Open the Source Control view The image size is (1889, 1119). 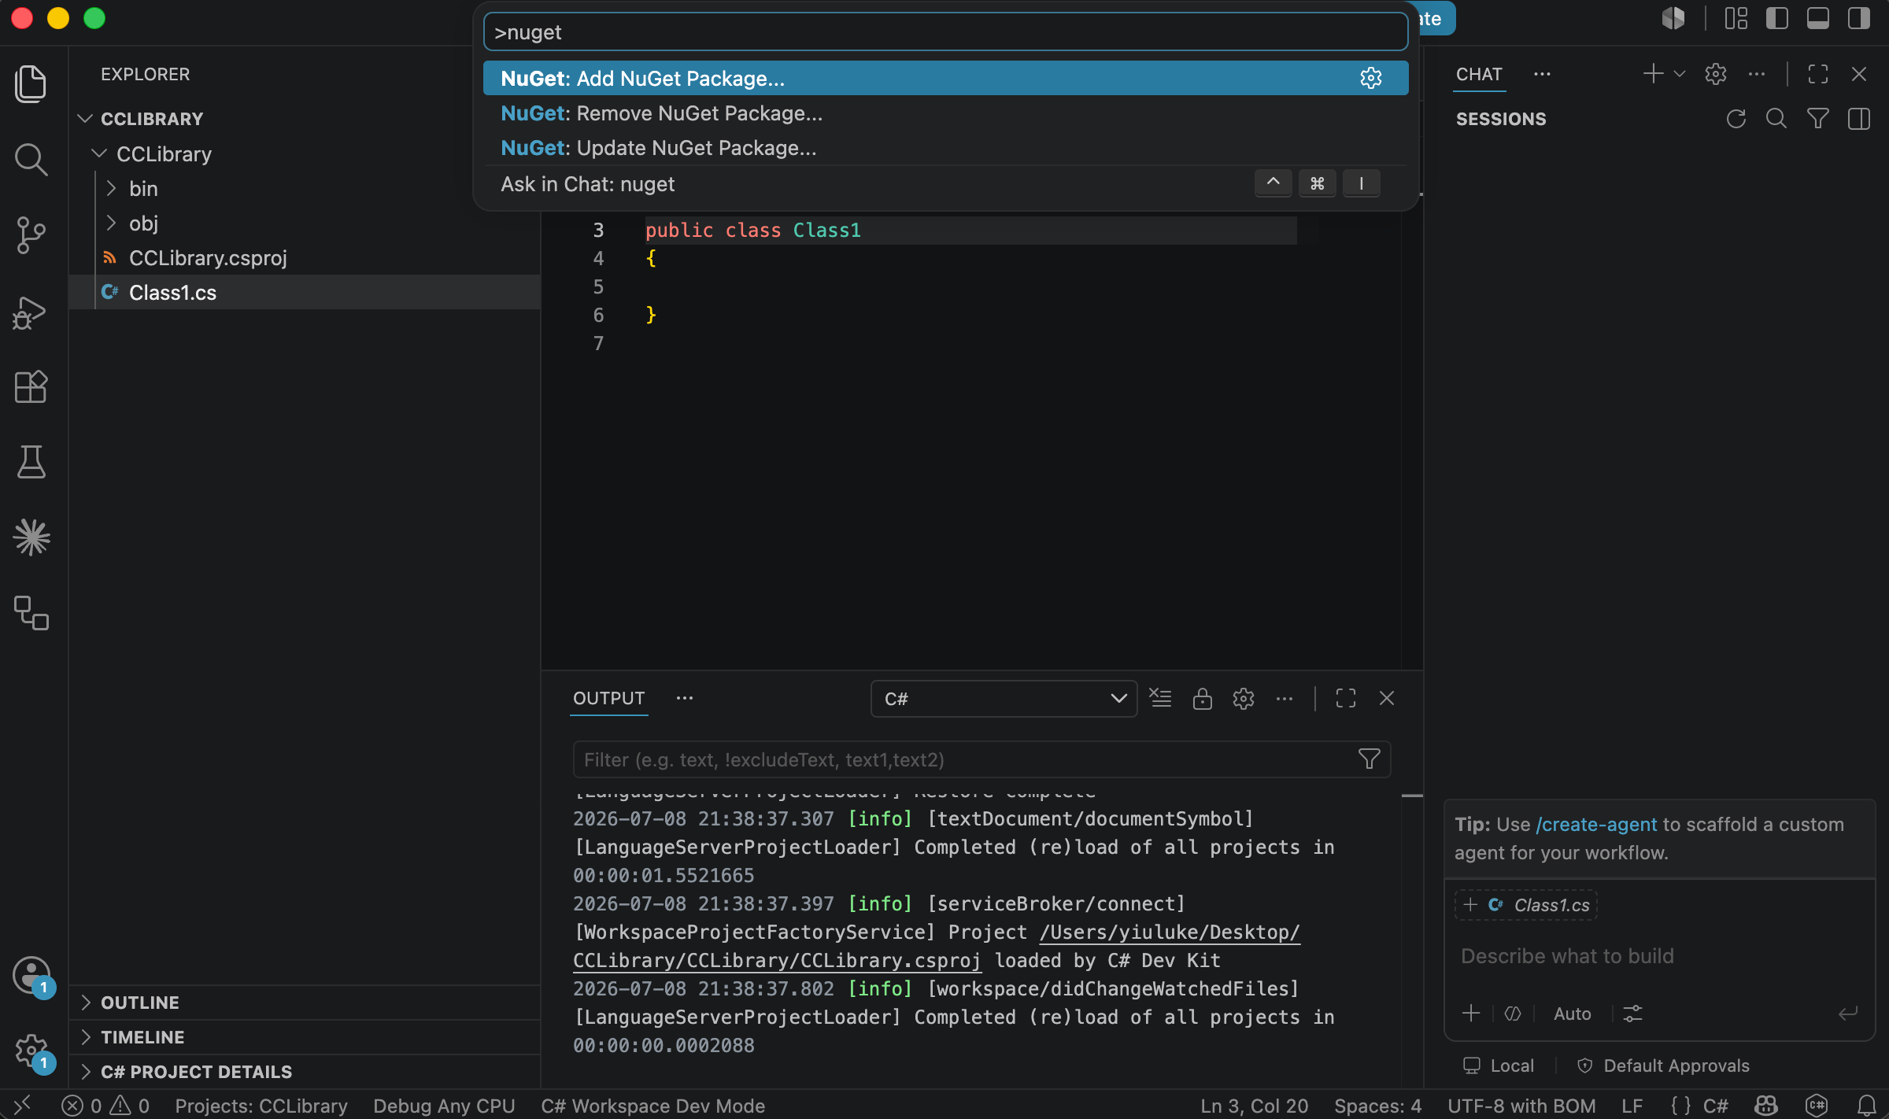click(x=31, y=235)
